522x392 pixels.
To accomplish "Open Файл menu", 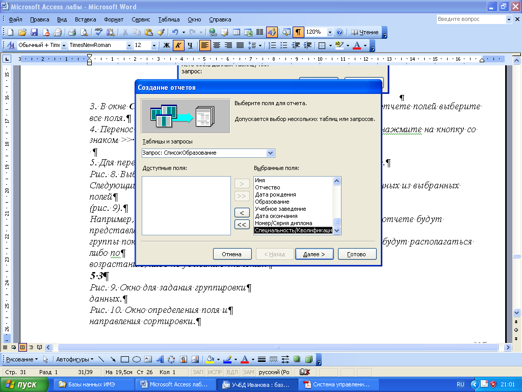I will [x=15, y=19].
